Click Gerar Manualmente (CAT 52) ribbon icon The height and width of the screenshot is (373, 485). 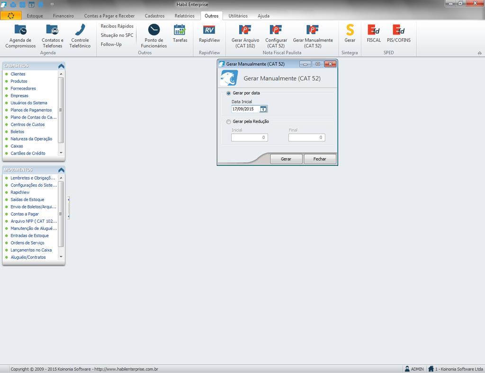click(313, 36)
